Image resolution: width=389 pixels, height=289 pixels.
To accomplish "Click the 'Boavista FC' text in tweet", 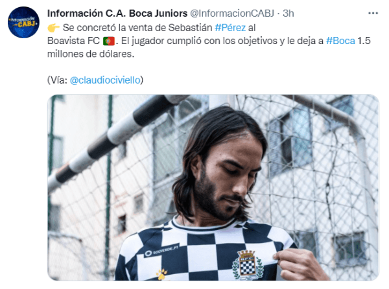I will [73, 41].
